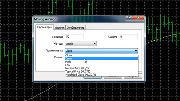This screenshot has width=180, height=101.
Task: Open the Метод dropdown showing Simple
Action: [81, 44]
